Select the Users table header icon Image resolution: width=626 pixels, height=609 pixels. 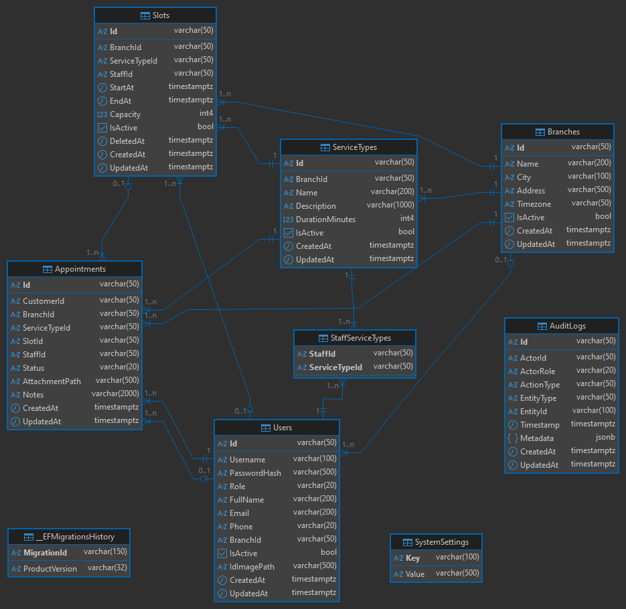(x=266, y=428)
